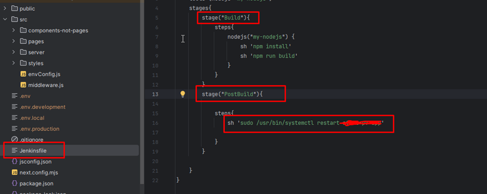
Task: Expand the styles folder
Action: click(x=13, y=63)
